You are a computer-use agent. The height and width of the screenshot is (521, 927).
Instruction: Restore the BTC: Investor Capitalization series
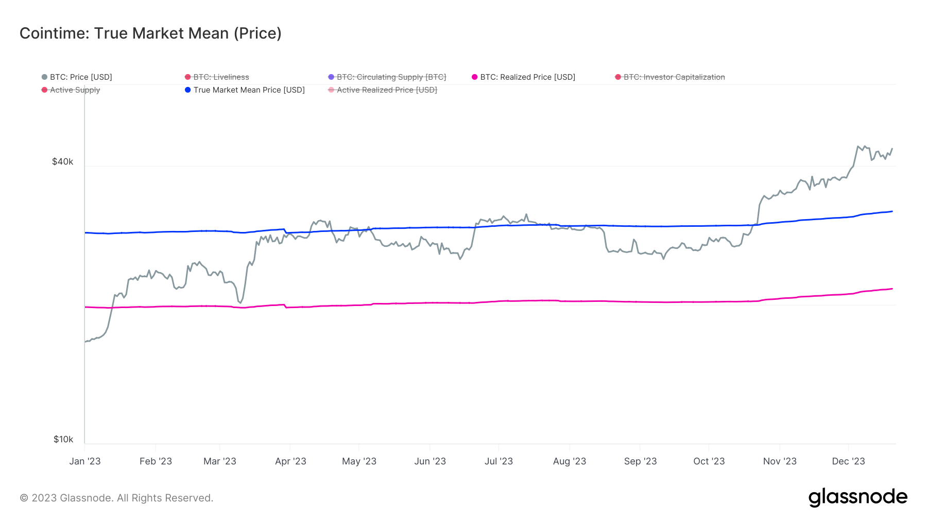click(x=673, y=77)
